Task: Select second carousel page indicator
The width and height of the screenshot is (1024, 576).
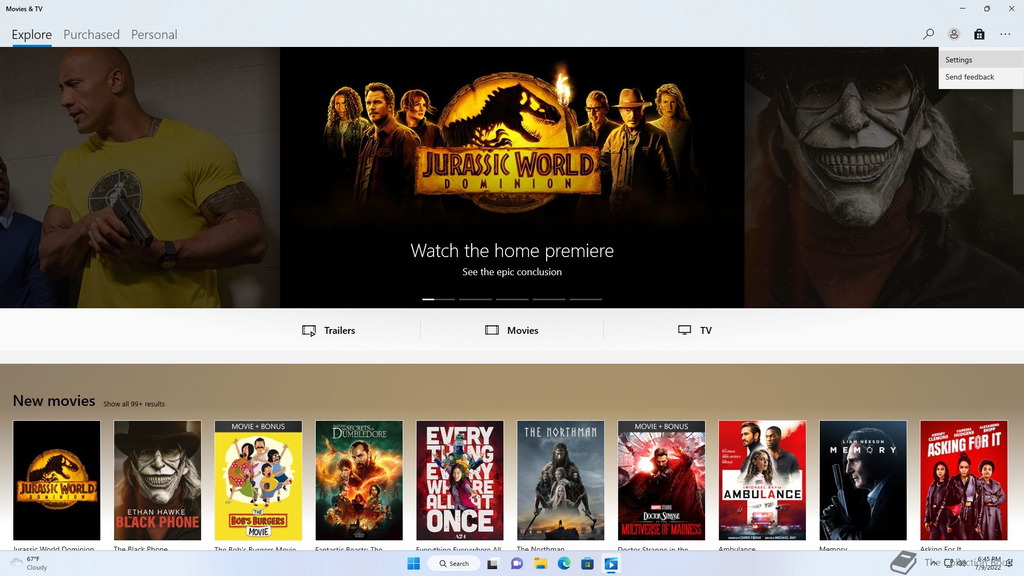Action: [x=475, y=299]
